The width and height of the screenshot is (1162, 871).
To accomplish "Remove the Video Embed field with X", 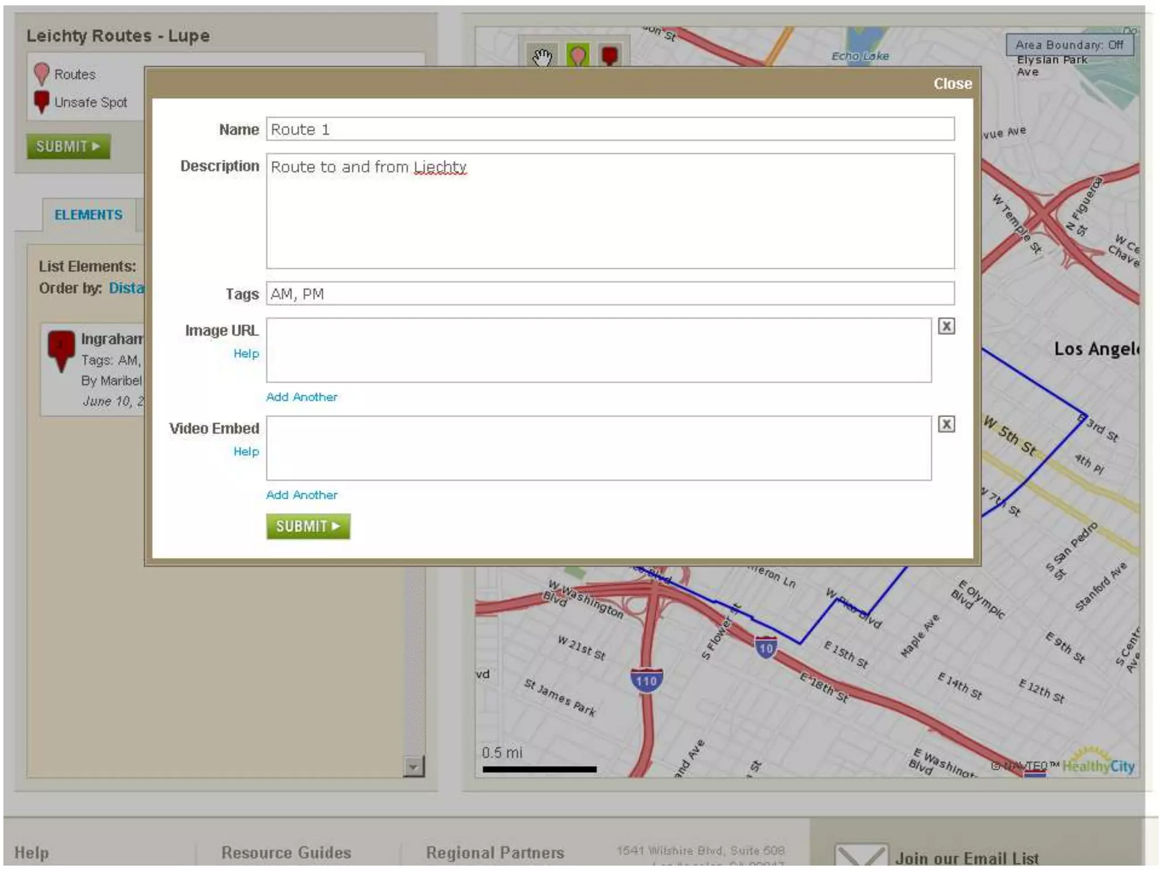I will pos(946,424).
